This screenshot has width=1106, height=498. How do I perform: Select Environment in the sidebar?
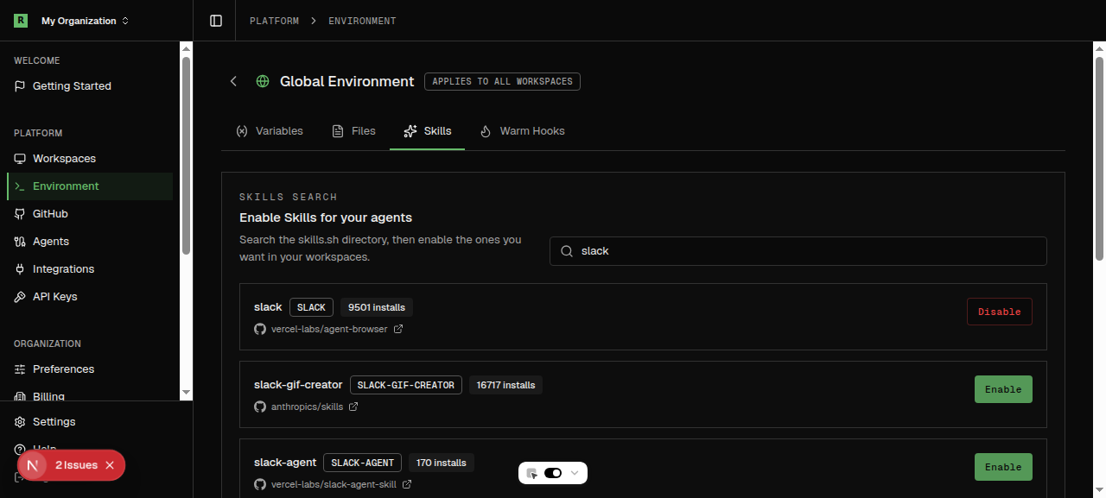coord(90,186)
